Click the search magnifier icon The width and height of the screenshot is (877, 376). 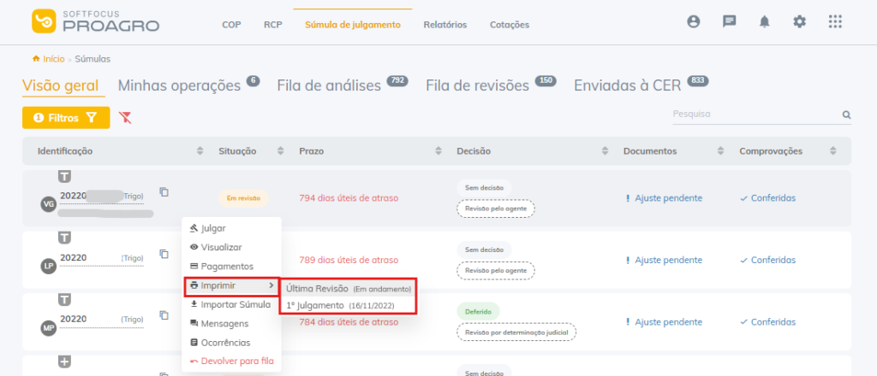(846, 115)
